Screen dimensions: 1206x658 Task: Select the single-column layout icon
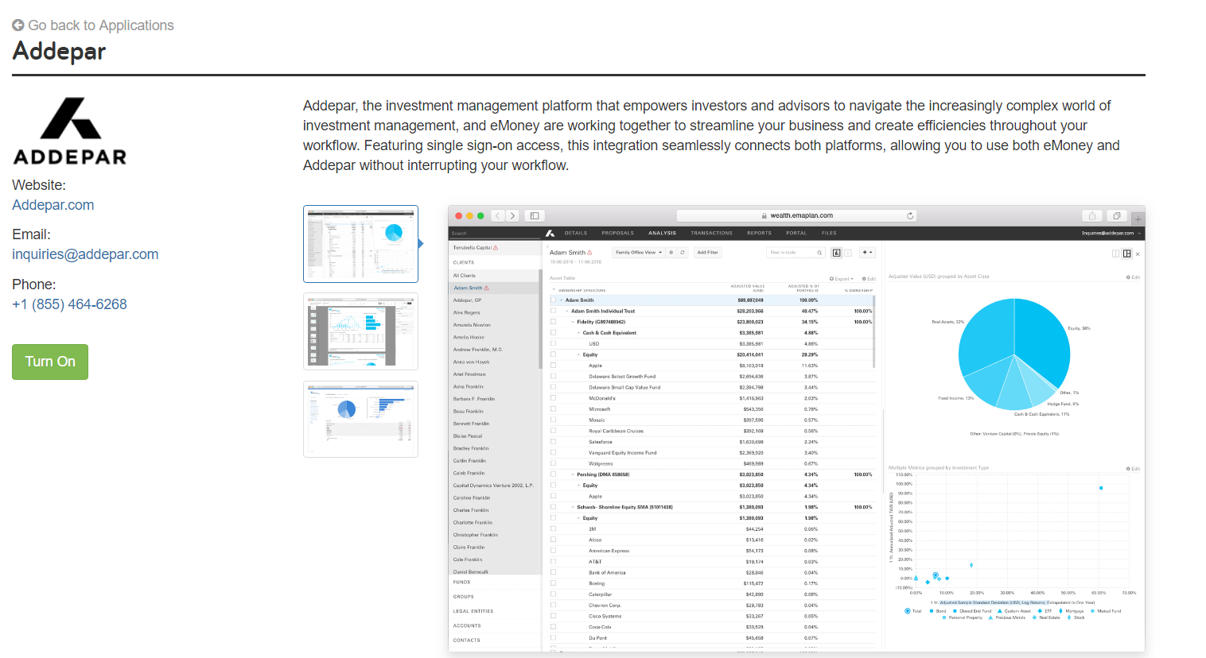coord(1115,254)
